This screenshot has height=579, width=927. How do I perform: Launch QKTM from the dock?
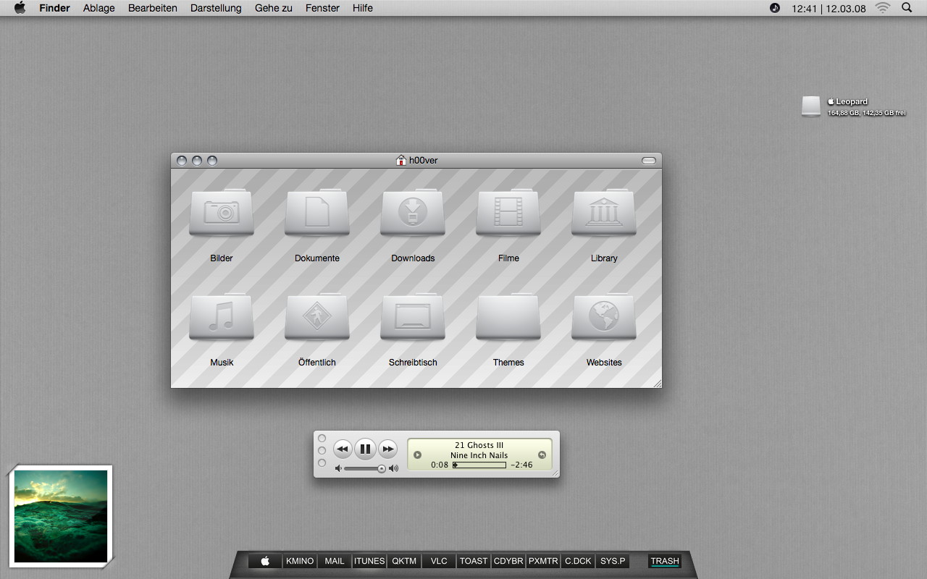tap(404, 561)
